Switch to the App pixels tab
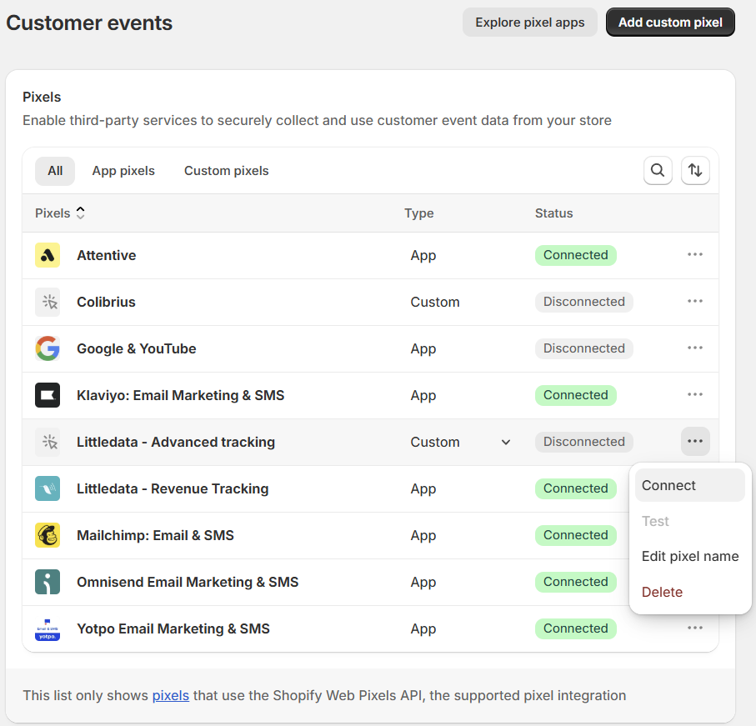Viewport: 756px width, 726px height. pos(123,171)
